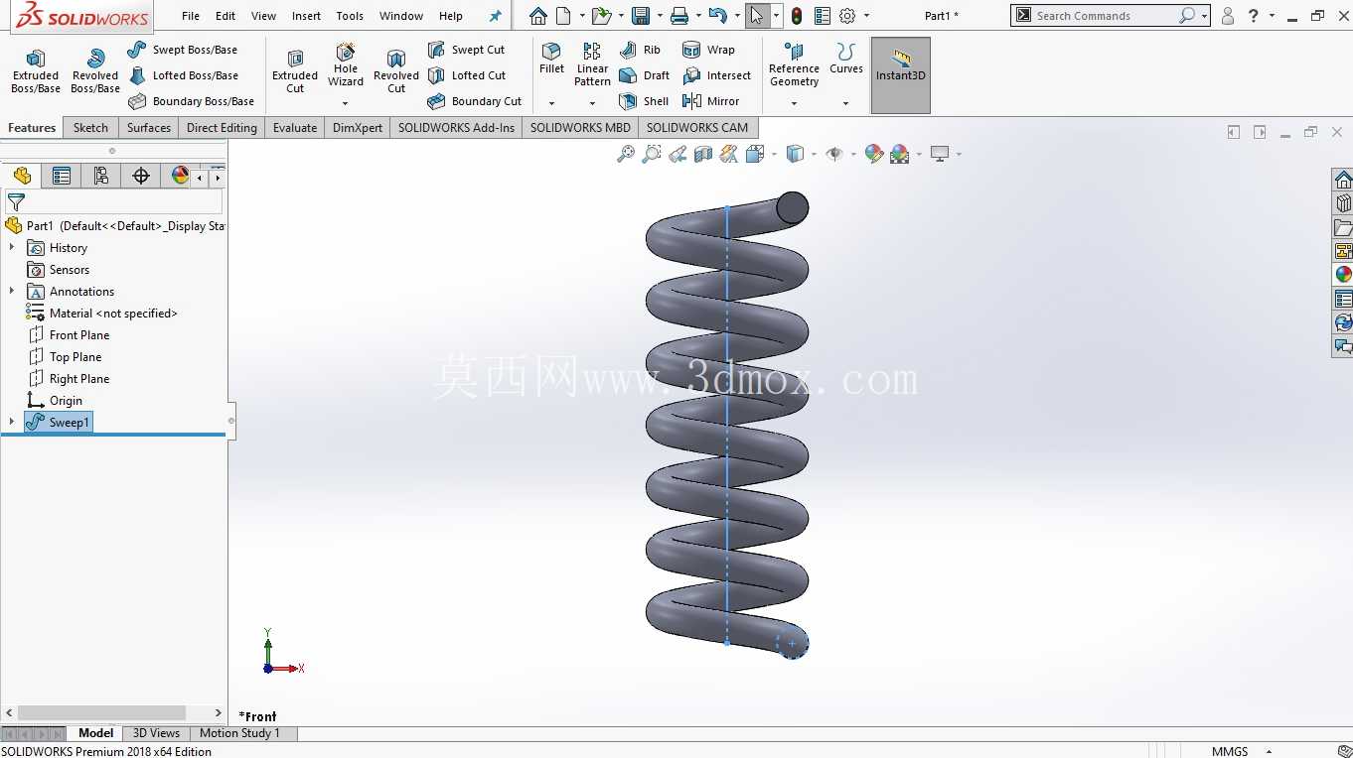Select the Mirror feature
The height and width of the screenshot is (758, 1353).
point(711,101)
